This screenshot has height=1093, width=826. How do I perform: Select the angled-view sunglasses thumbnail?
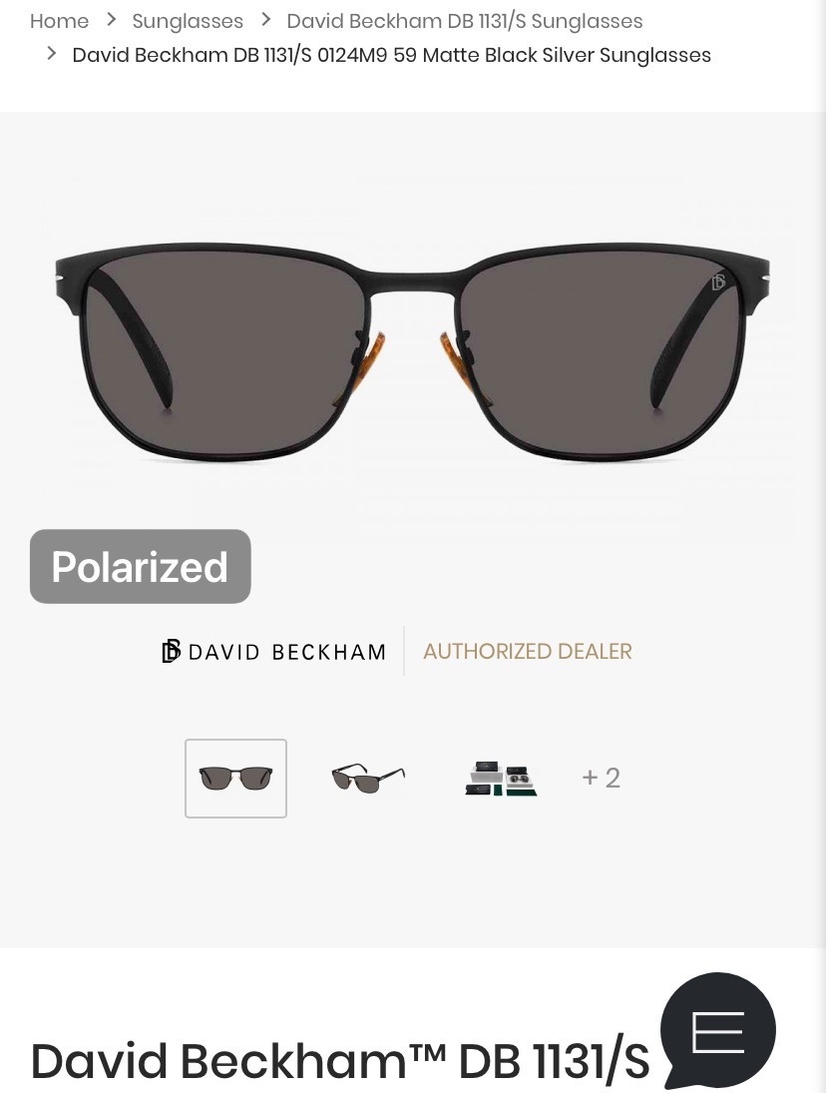coord(368,778)
